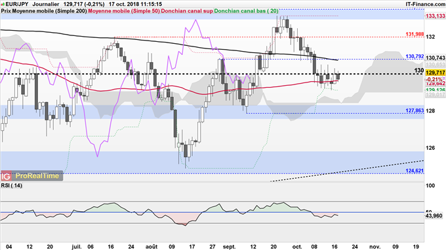Click the RSI ( 14) indicator label
The width and height of the screenshot is (446, 250).
12,185
